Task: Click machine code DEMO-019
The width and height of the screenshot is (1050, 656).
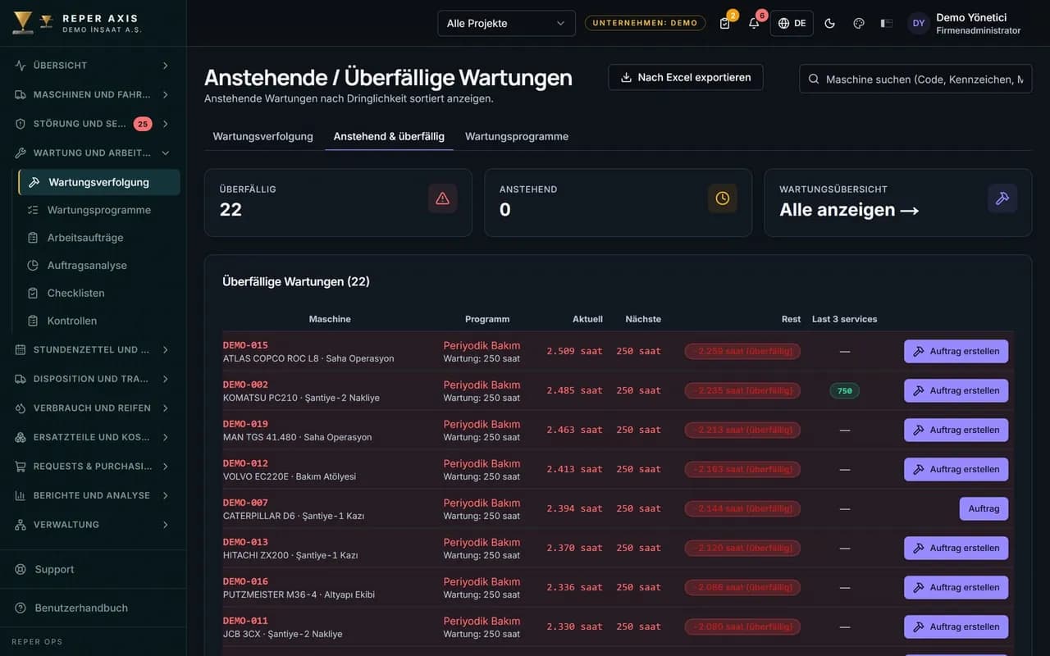Action: [x=245, y=424]
